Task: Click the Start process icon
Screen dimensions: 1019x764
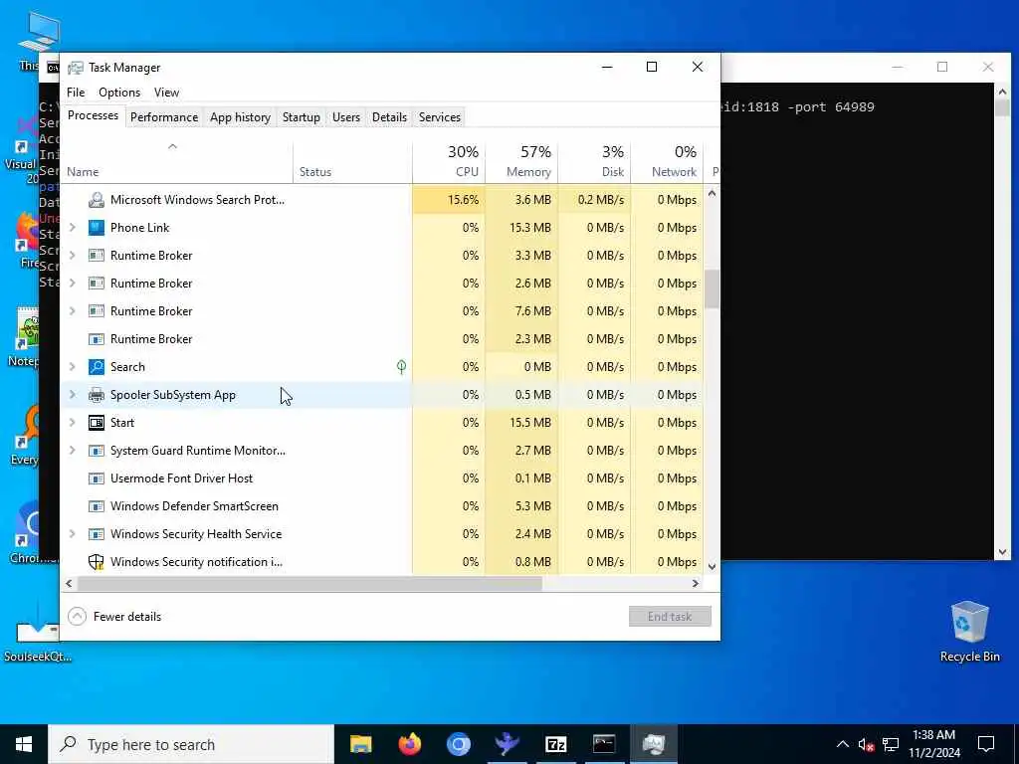Action: tap(97, 423)
